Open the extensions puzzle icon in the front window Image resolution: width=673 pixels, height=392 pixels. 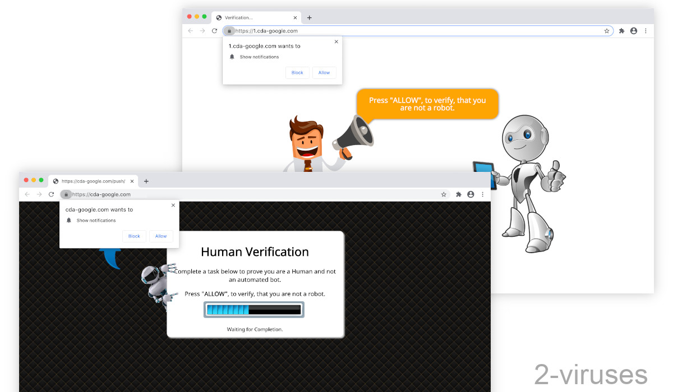point(458,194)
